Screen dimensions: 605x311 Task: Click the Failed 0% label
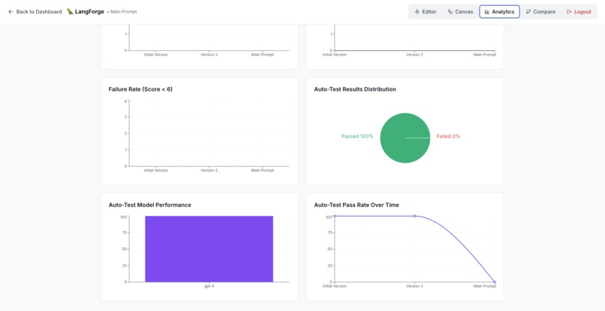(x=448, y=136)
